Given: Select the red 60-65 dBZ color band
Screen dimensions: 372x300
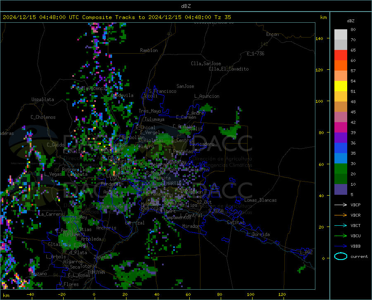Looking at the screenshot, I should coord(341,55).
